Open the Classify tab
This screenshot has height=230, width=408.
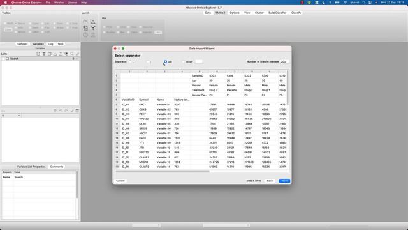(x=296, y=13)
